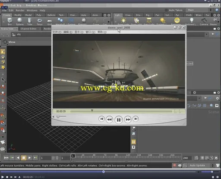Screen dimensions: 221x179
Task: Stop the outer video player
Action: (7, 177)
